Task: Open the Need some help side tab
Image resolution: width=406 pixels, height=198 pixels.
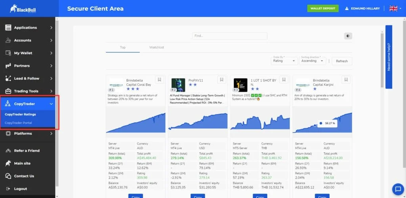Action: point(389,57)
